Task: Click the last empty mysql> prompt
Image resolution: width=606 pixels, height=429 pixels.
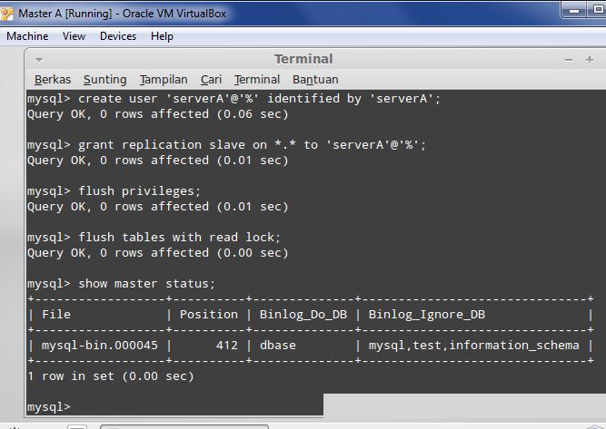Action: click(x=49, y=407)
